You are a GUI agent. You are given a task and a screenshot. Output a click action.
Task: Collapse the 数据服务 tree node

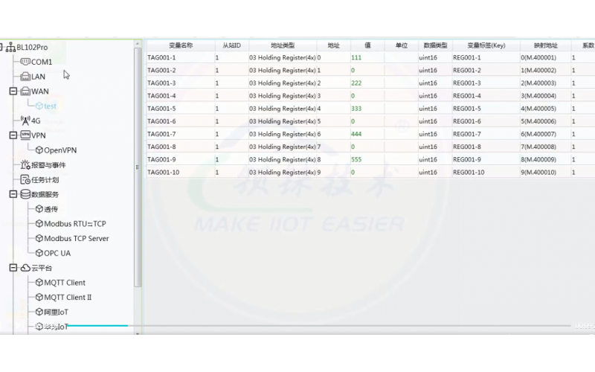coord(13,194)
